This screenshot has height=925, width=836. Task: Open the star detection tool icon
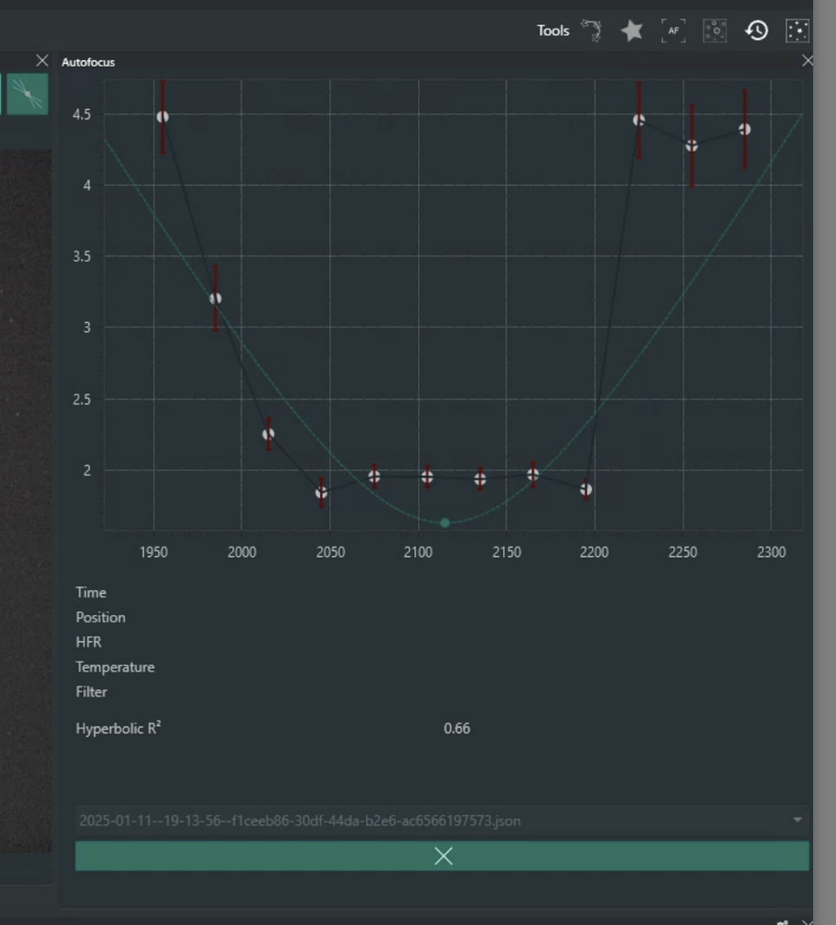[715, 31]
